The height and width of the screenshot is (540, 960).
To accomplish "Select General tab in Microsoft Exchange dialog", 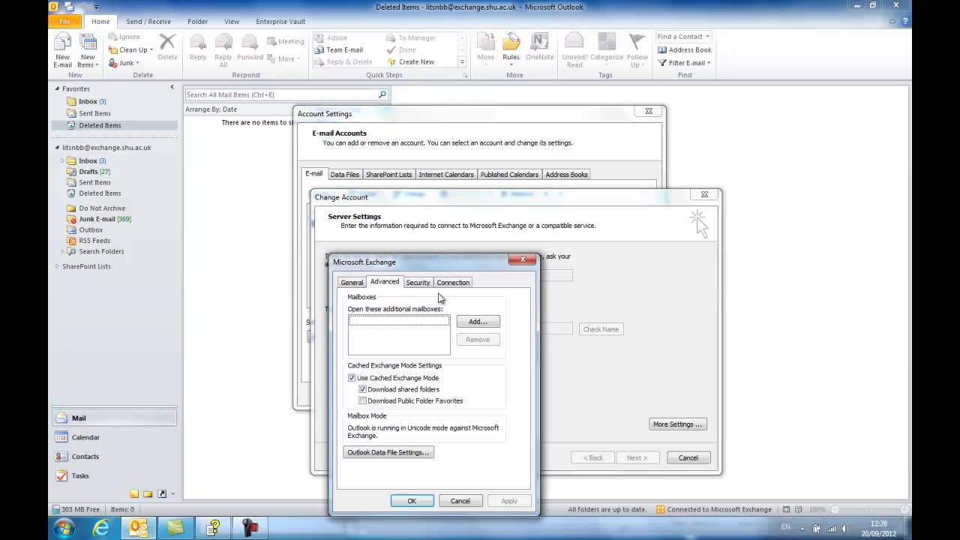I will pos(352,283).
